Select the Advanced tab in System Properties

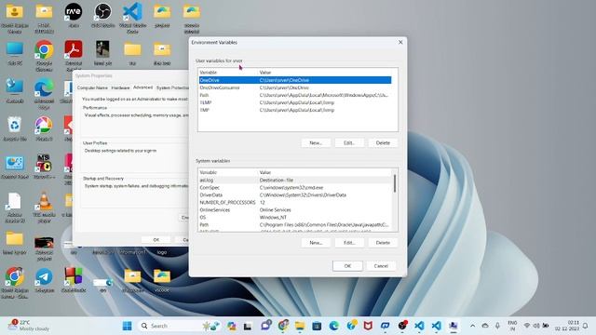142,87
